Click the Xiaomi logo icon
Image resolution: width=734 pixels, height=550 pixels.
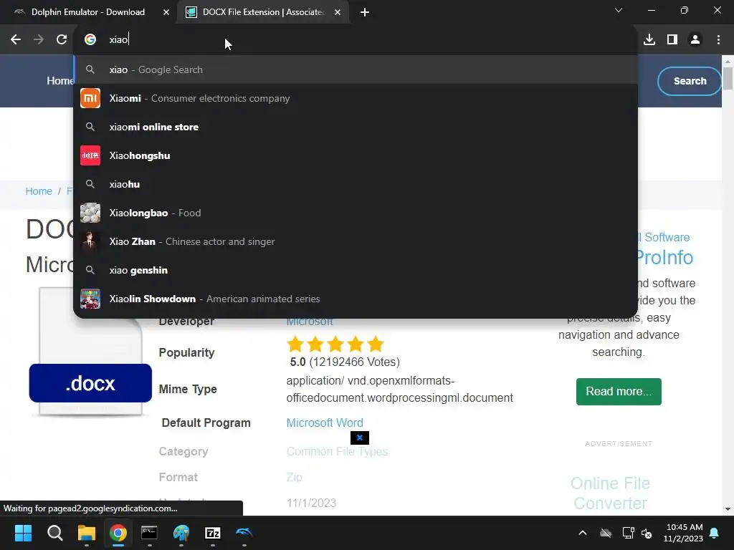tap(90, 98)
